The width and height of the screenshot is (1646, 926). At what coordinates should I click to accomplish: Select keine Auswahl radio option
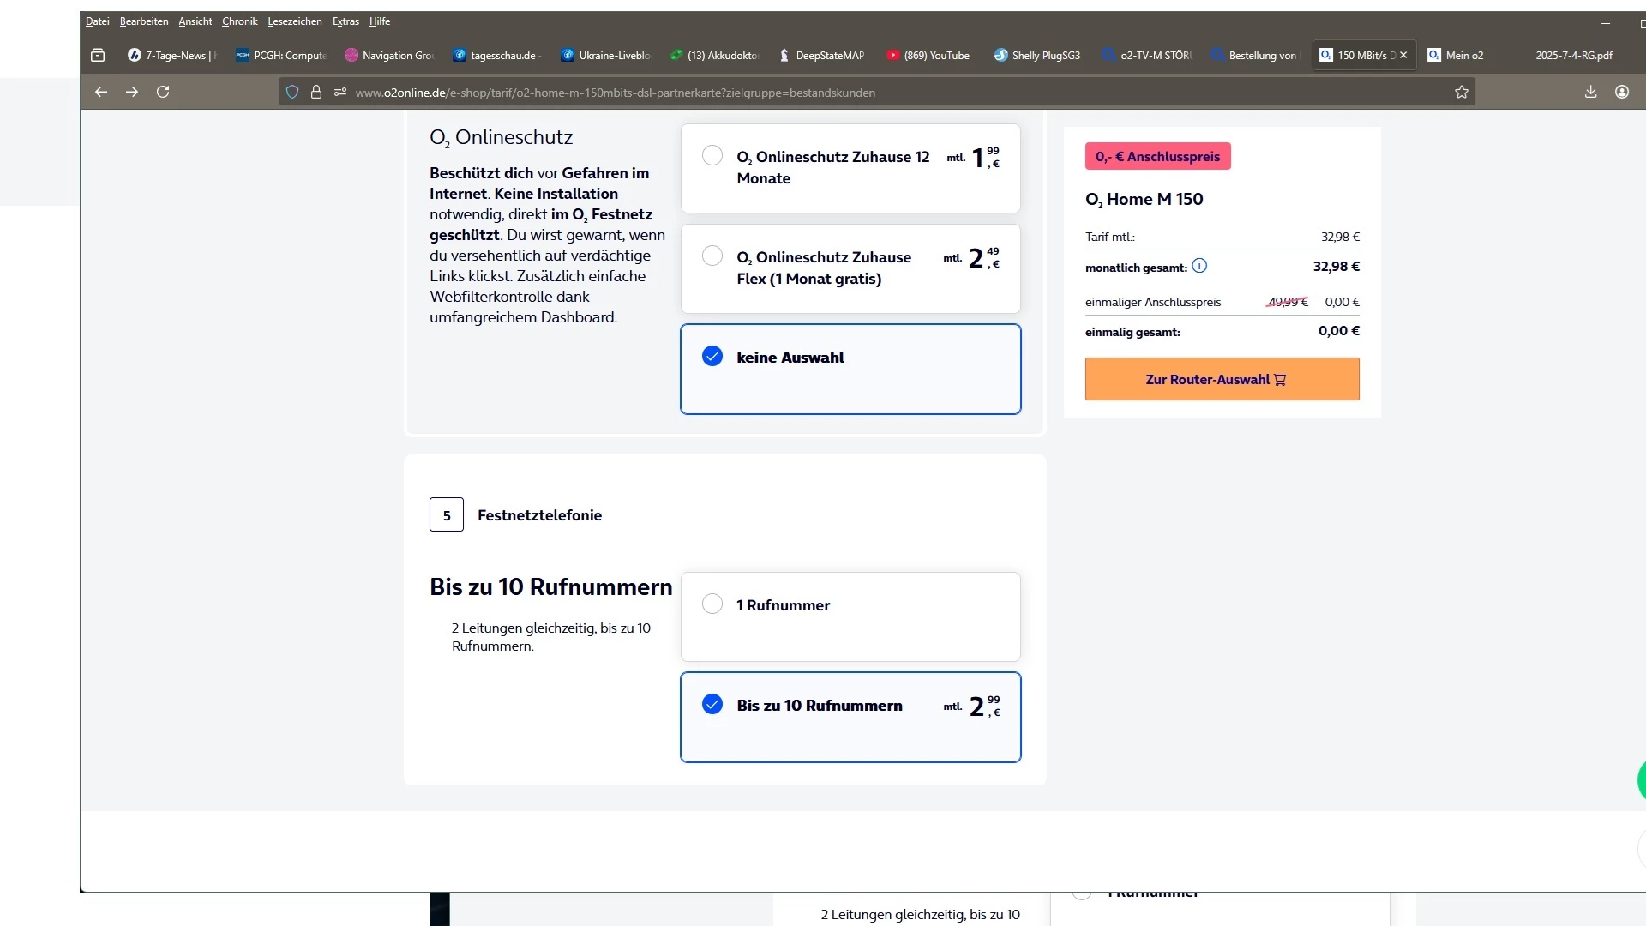pyautogui.click(x=712, y=356)
